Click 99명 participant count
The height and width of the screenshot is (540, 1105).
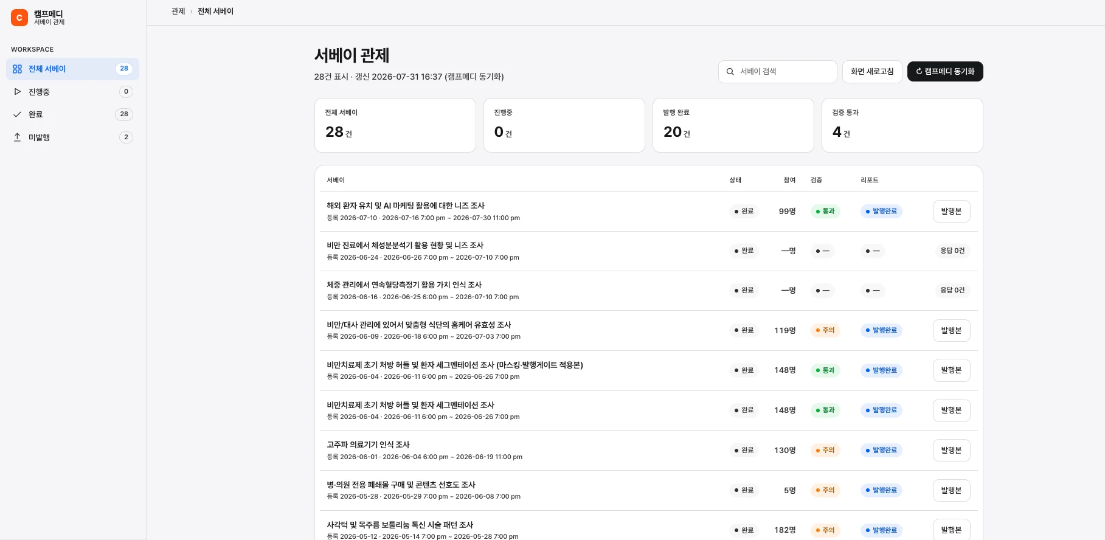tap(788, 212)
